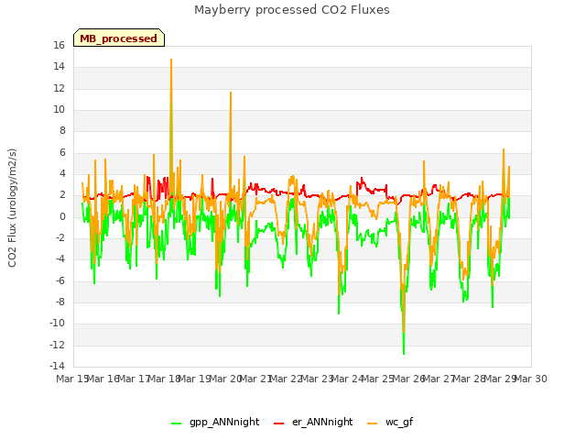Click the Mar 27 x-axis label

point(439,379)
